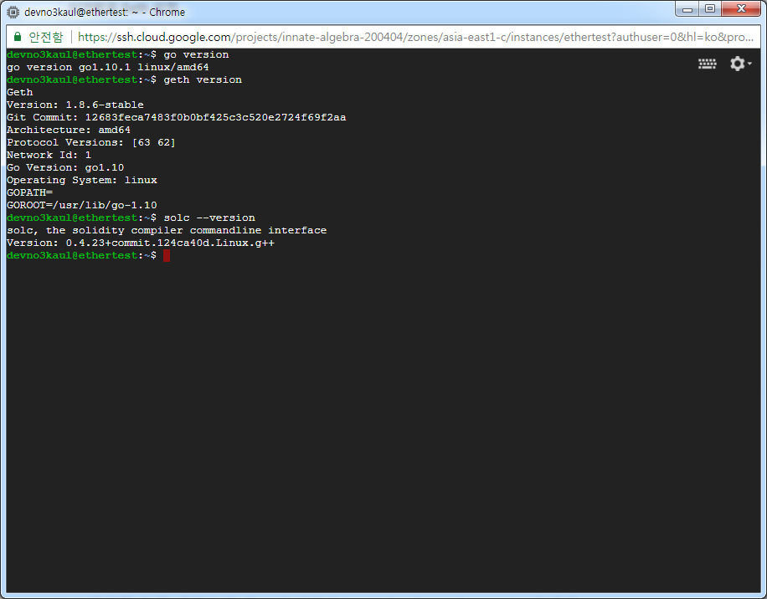Click the 'Network Id: 1' line
The width and height of the screenshot is (767, 599).
tap(49, 155)
